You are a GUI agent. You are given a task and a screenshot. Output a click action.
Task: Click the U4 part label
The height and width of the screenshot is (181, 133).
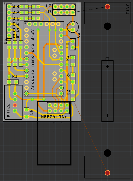(x=67, y=45)
